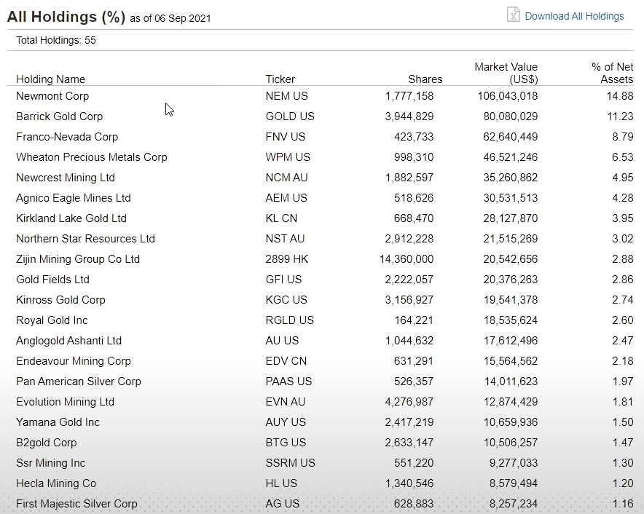
Task: Select Wheaton Precious Metals Corp holding name
Action: point(92,157)
